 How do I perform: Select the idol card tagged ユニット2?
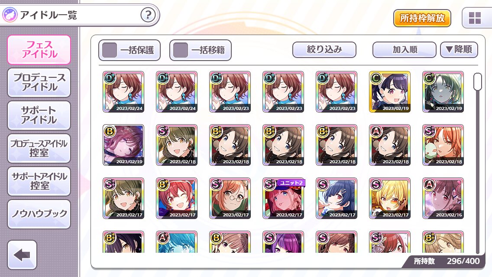pyautogui.click(x=283, y=198)
